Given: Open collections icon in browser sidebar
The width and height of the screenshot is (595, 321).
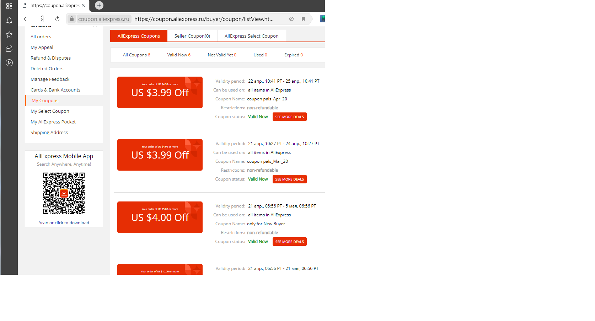Looking at the screenshot, I should [x=9, y=49].
